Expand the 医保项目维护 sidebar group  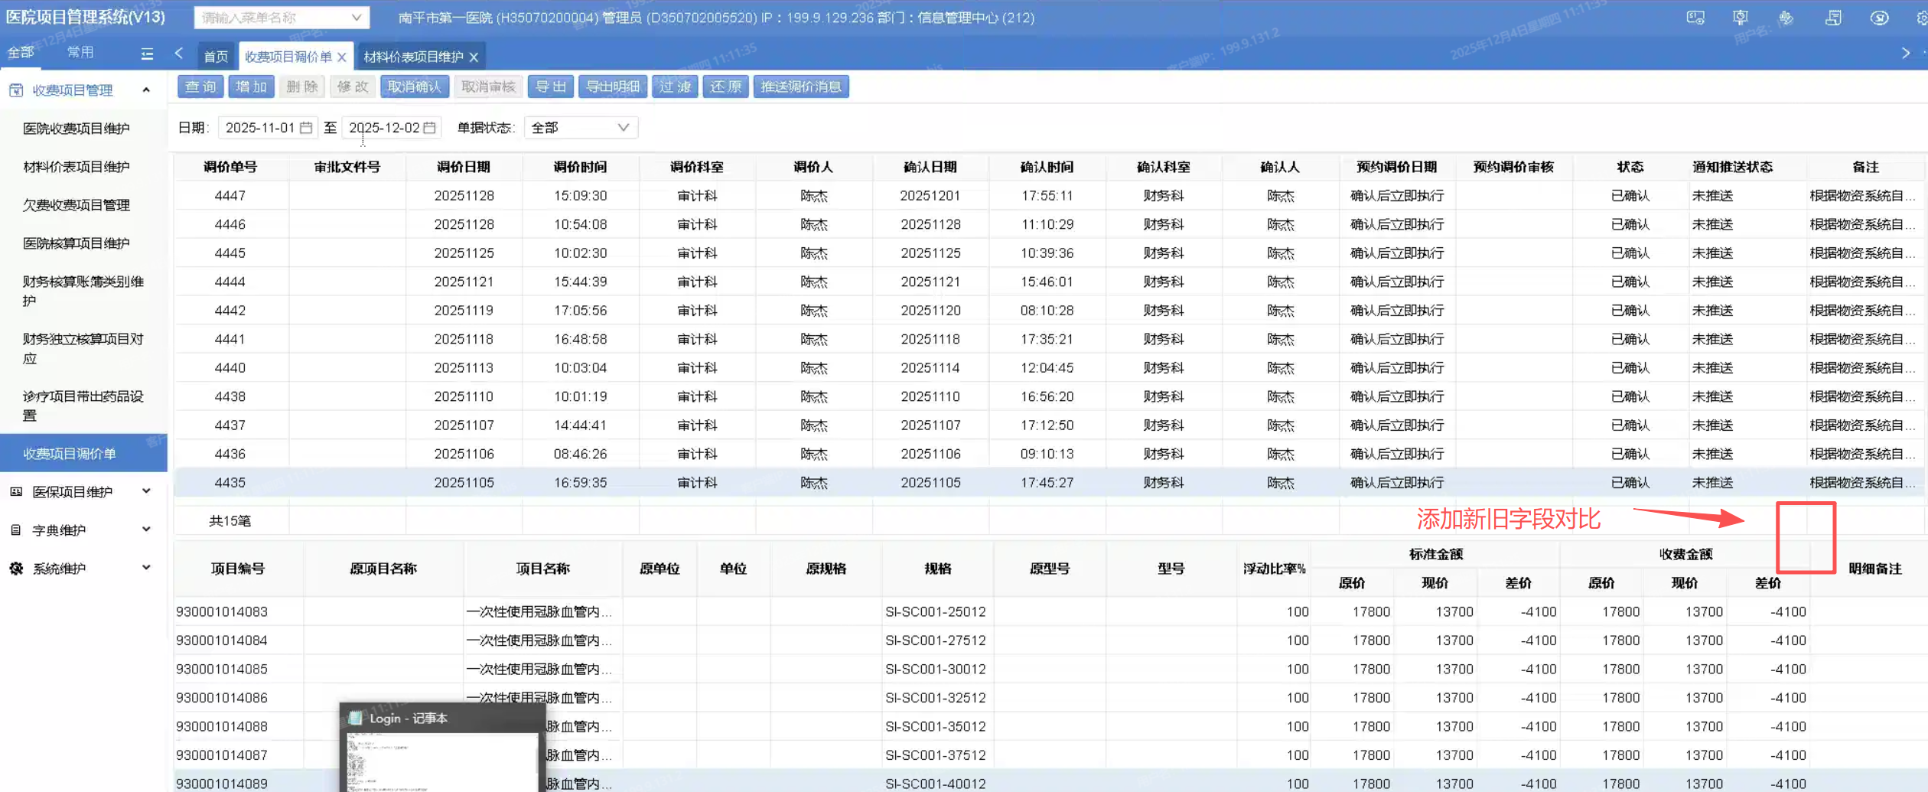click(83, 492)
